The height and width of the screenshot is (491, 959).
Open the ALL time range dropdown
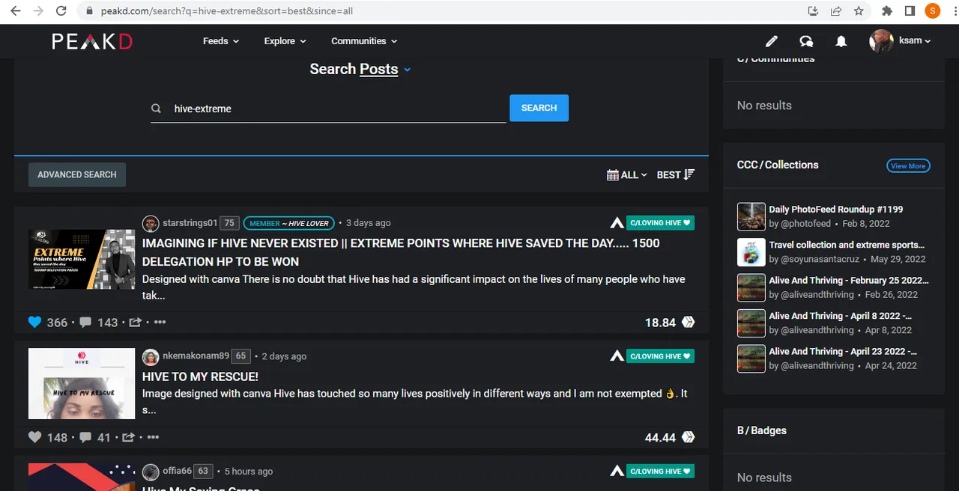tap(627, 175)
